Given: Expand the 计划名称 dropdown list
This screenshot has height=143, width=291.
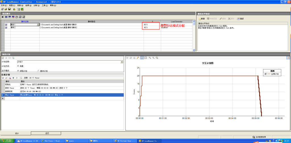Looking at the screenshot, I should pos(122,62).
